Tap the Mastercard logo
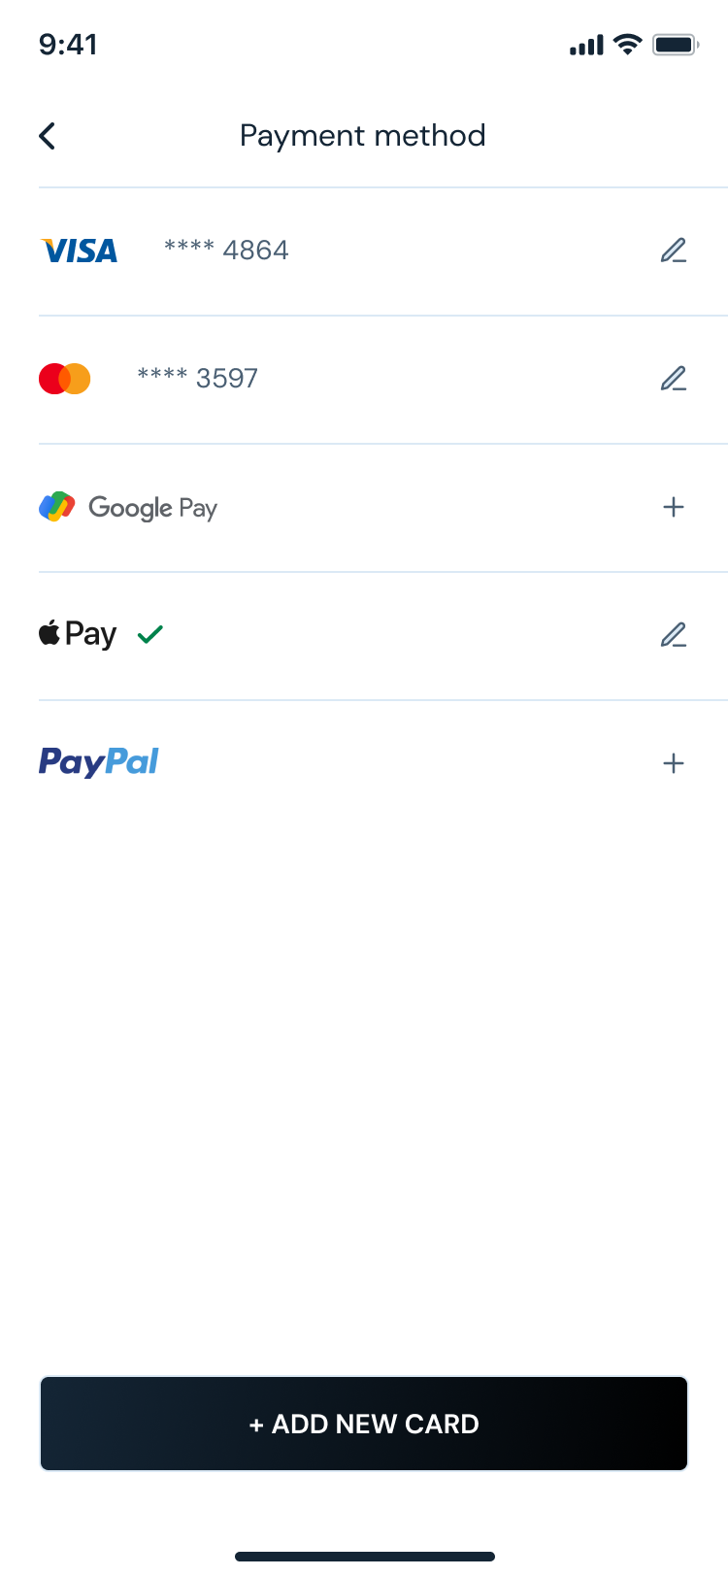The image size is (728, 1577). pos(65,379)
